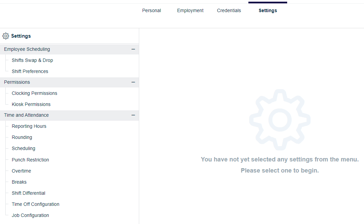Image resolution: width=364 pixels, height=224 pixels.
Task: Click the Settings gear icon in the sidebar header
Action: tap(5, 36)
